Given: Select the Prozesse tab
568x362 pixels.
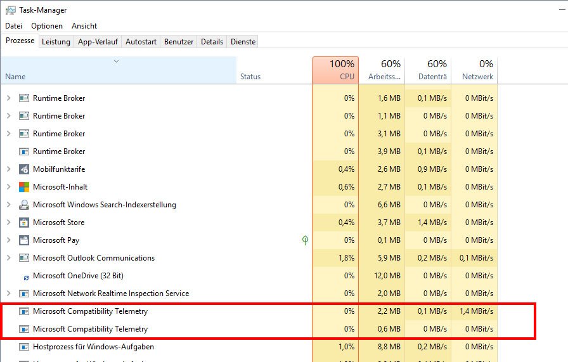Looking at the screenshot, I should (20, 41).
